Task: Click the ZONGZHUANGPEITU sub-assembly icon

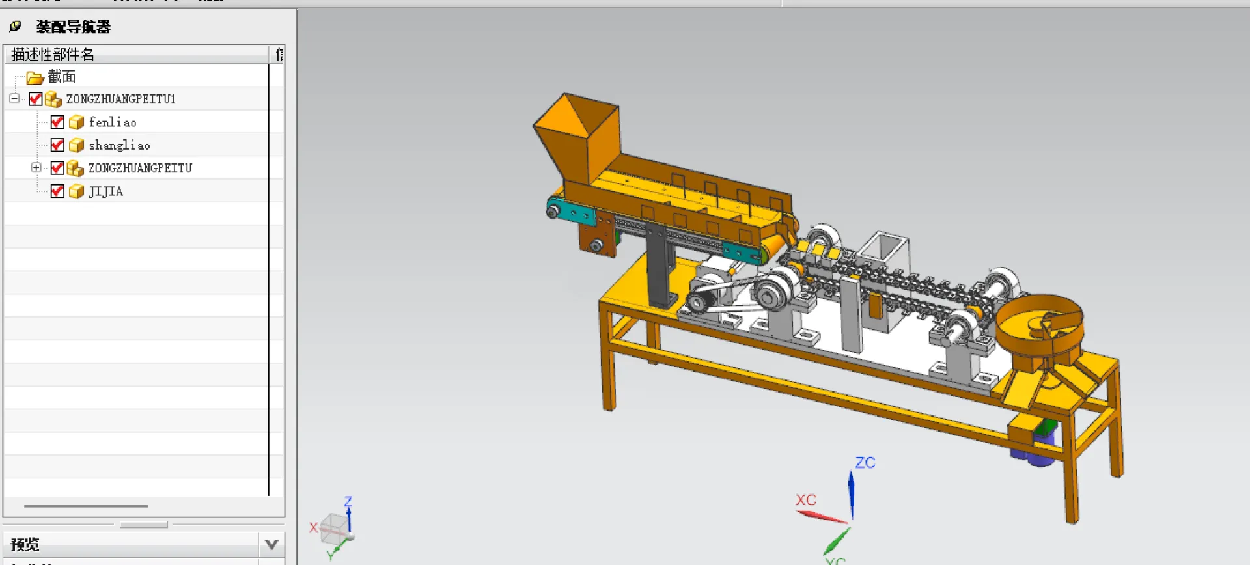Action: pos(76,169)
